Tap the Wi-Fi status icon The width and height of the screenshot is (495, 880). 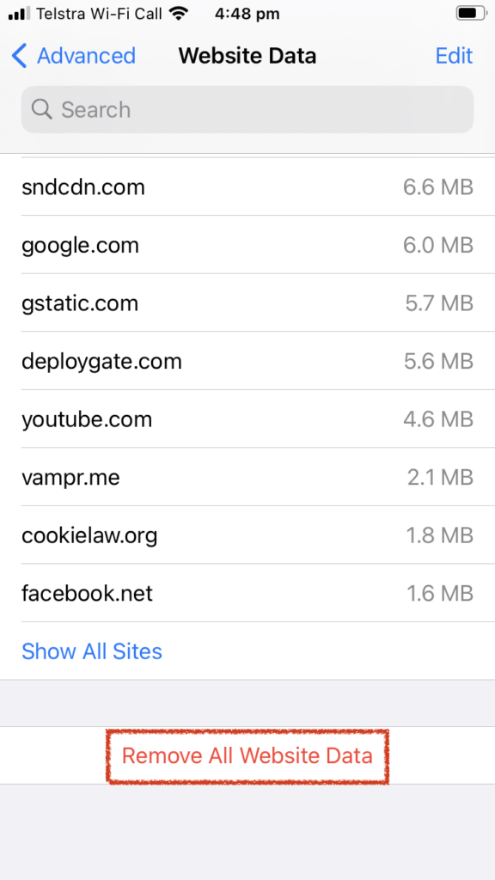coord(179,14)
